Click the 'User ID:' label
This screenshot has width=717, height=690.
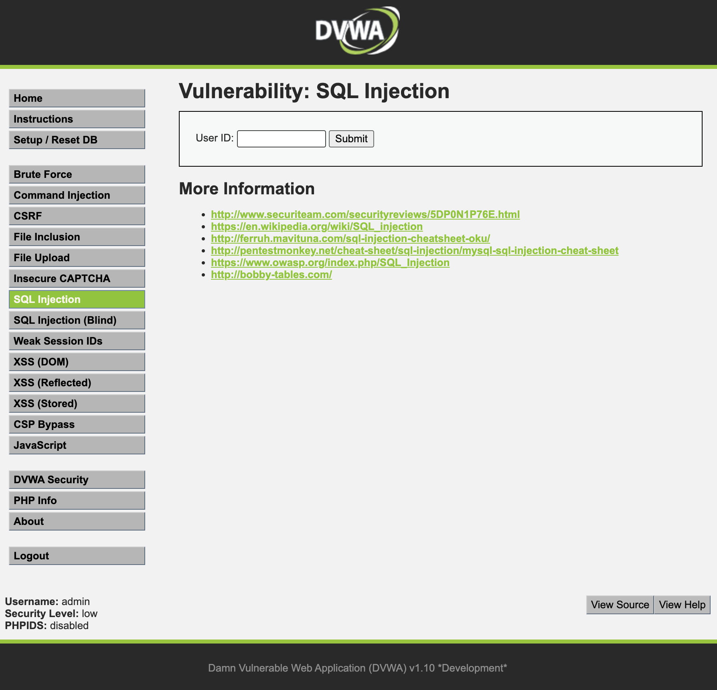click(x=215, y=138)
